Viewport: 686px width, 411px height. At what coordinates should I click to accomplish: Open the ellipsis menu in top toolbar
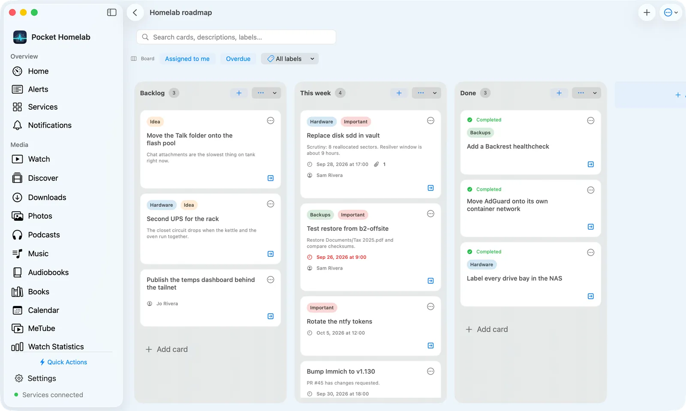(x=671, y=12)
